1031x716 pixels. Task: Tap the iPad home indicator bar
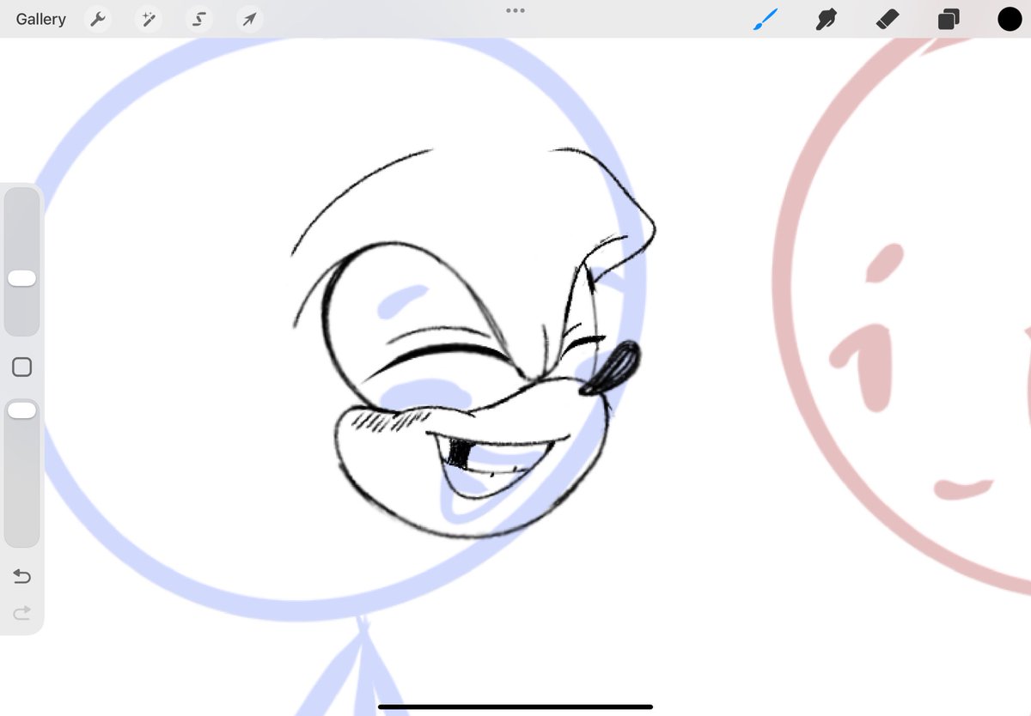click(x=515, y=706)
